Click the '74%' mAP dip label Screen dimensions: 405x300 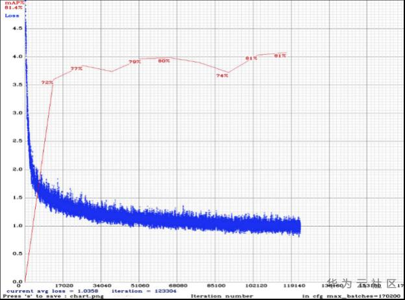click(x=223, y=76)
